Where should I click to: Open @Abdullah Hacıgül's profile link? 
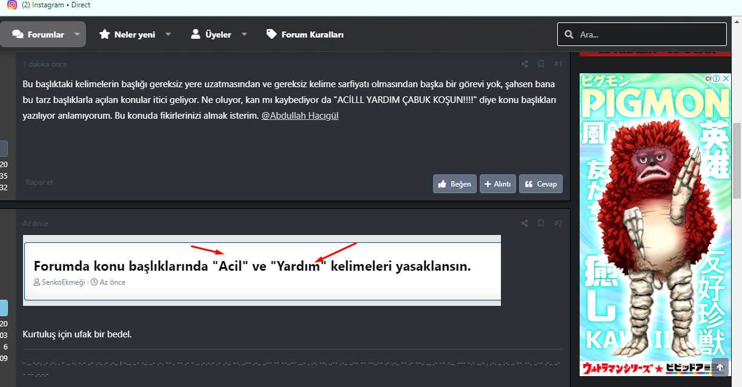(x=299, y=115)
